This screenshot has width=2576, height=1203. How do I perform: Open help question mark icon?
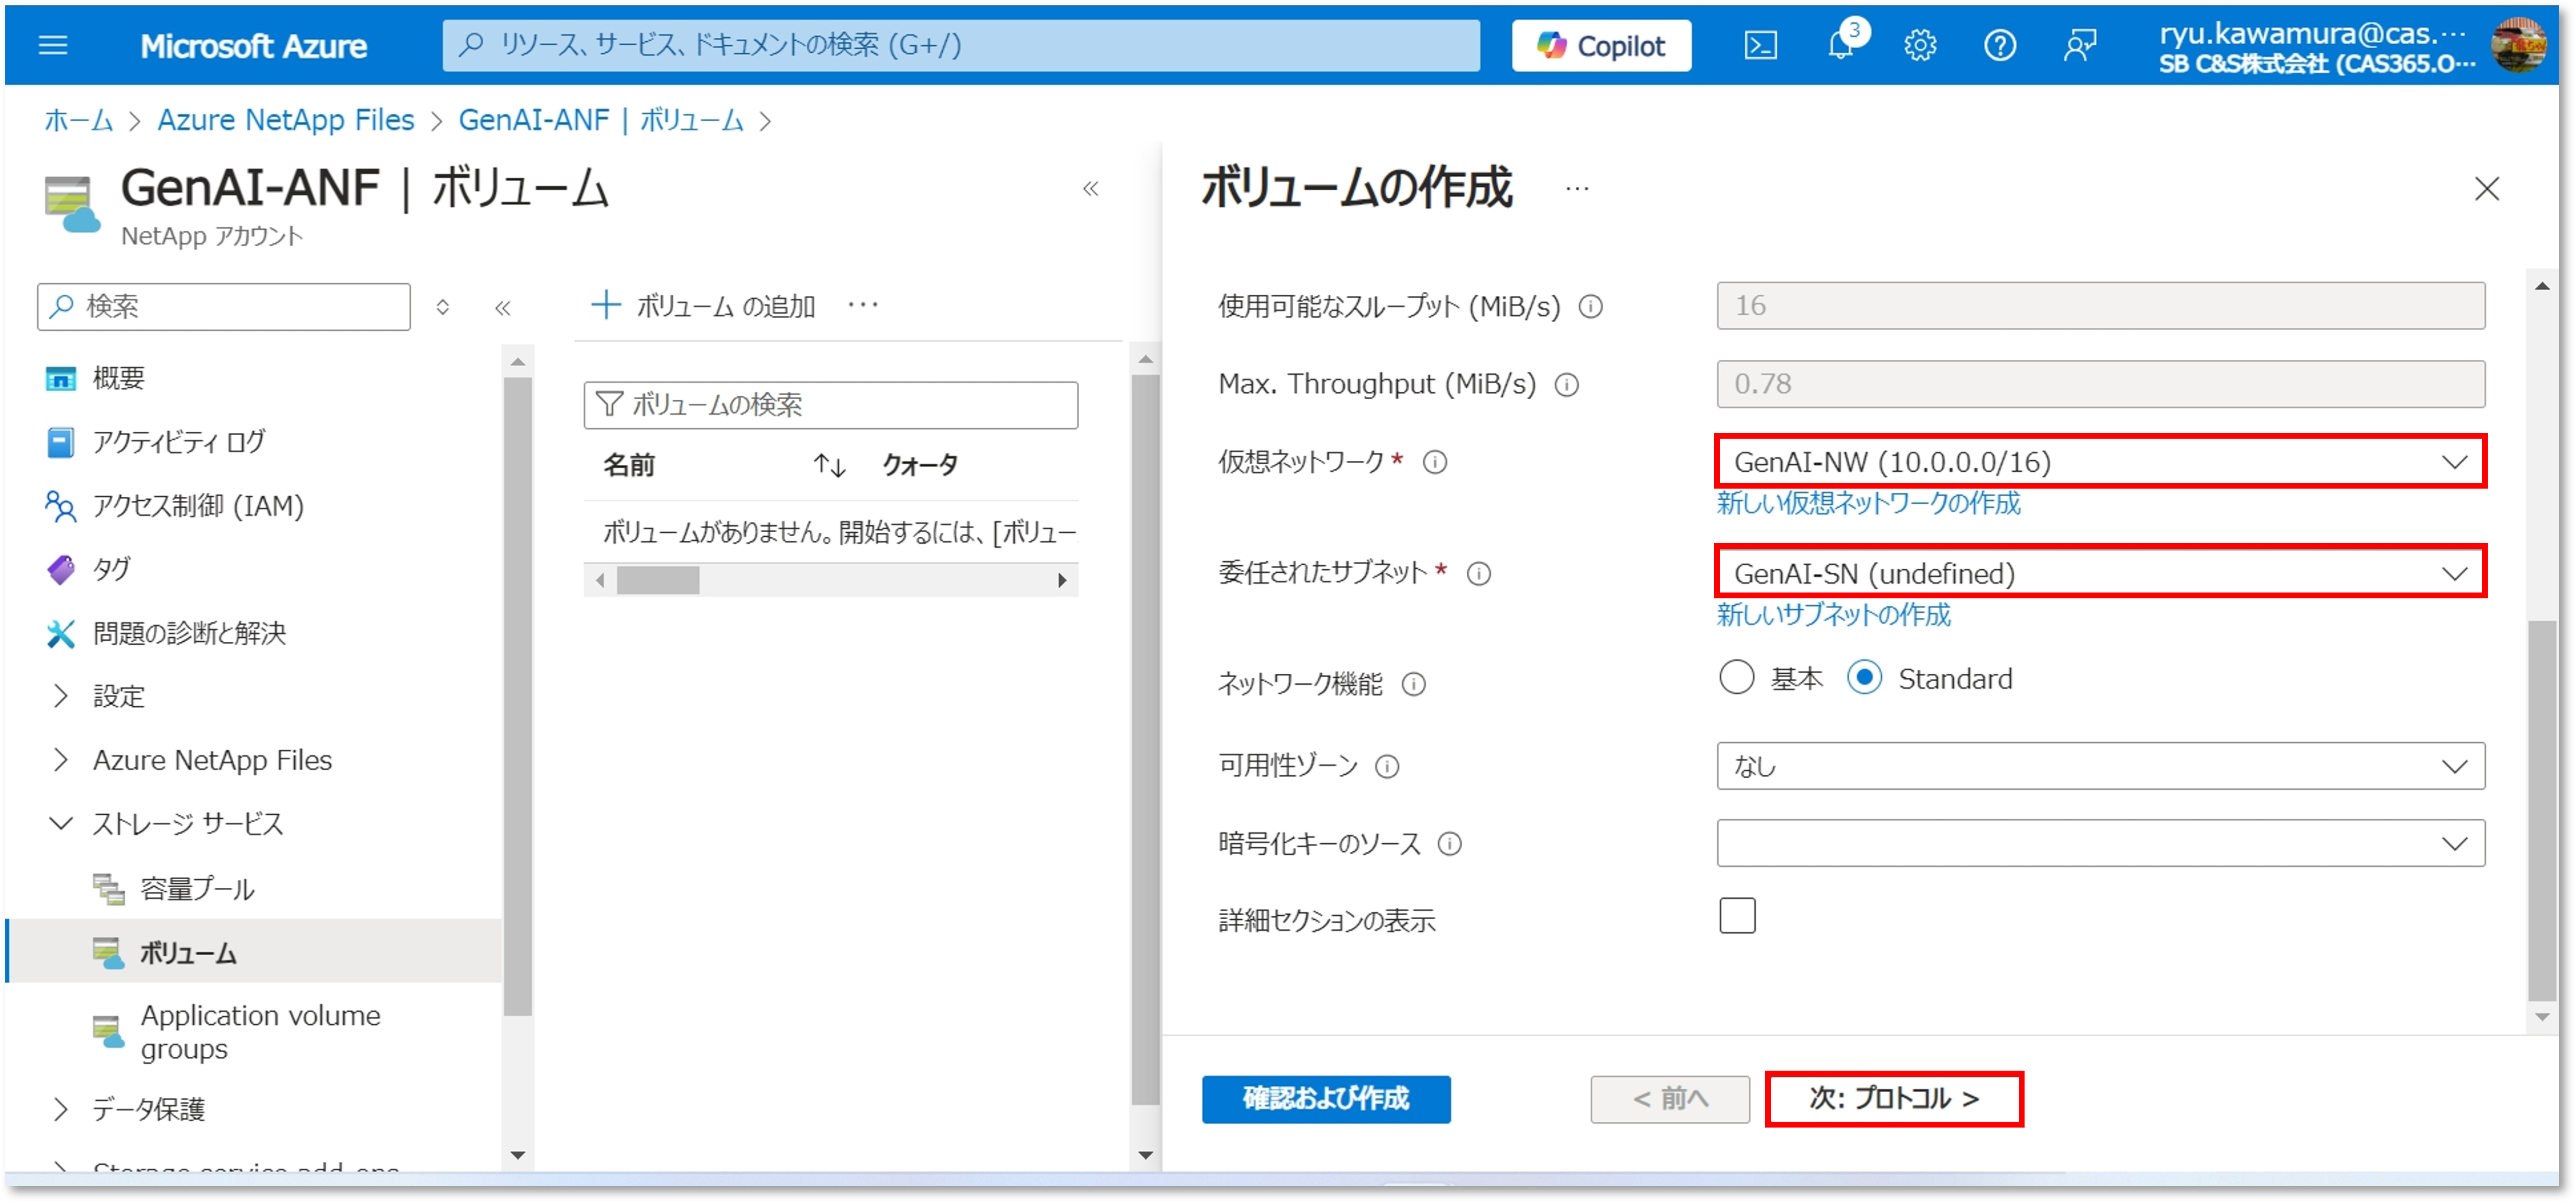tap(1999, 45)
